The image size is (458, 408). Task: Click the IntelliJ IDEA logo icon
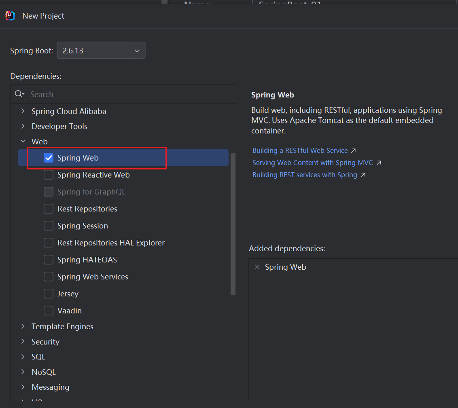(x=10, y=16)
